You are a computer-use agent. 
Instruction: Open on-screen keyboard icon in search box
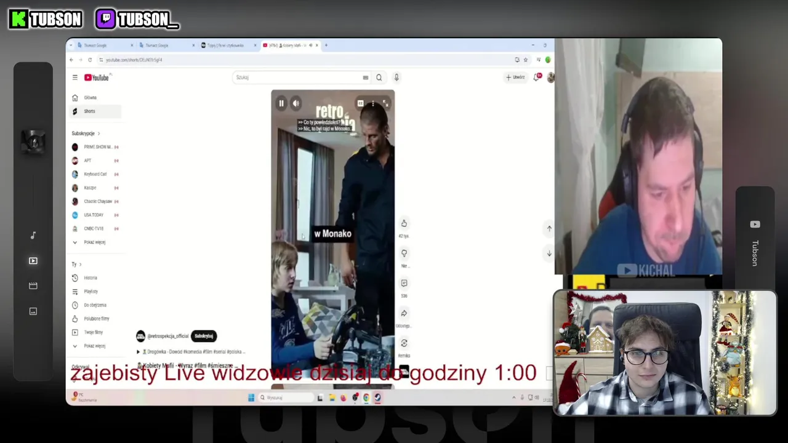click(x=366, y=78)
